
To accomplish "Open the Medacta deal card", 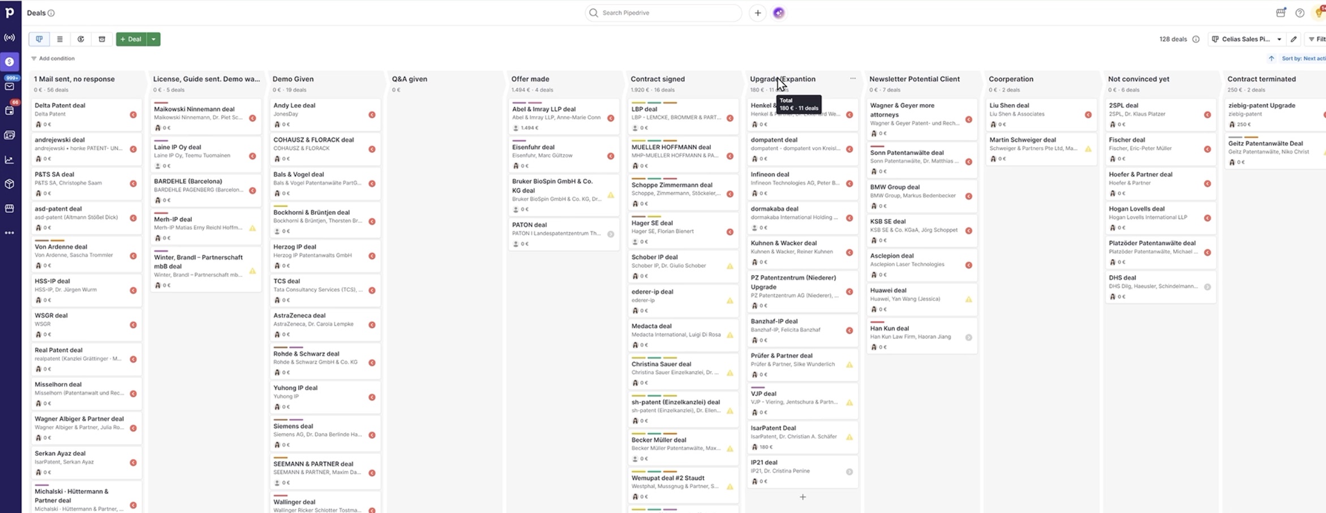I will click(x=683, y=335).
